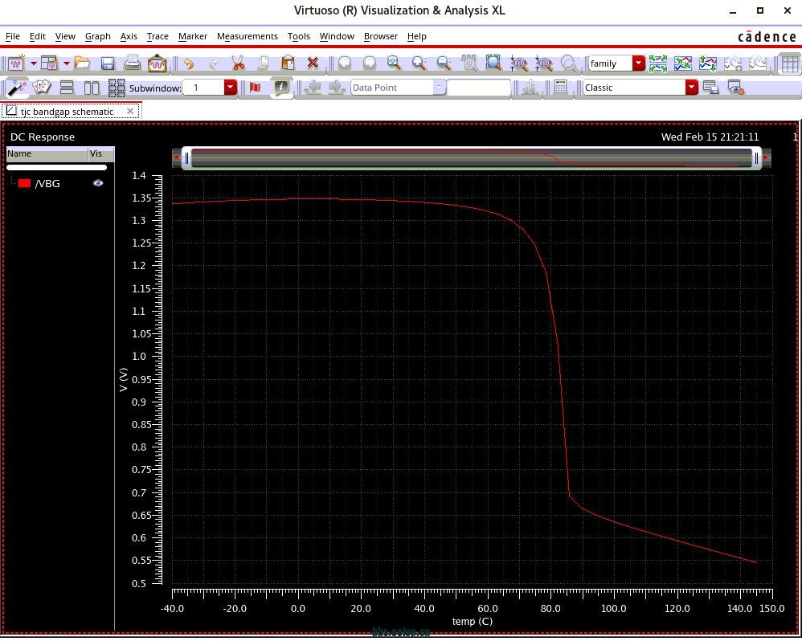Open the Browser menu
Viewport: 802px width, 641px height.
coord(381,36)
